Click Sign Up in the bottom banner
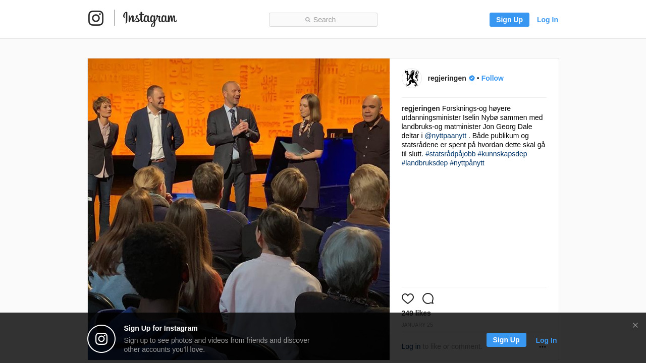Image resolution: width=646 pixels, height=363 pixels. pos(506,340)
